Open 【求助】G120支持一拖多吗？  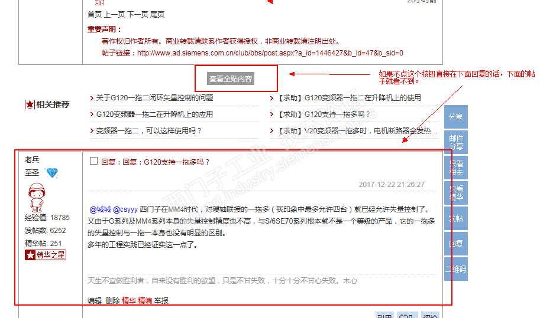(323, 114)
